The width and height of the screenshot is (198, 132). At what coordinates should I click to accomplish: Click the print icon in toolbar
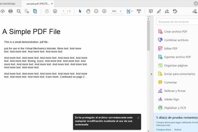(x=11, y=11)
